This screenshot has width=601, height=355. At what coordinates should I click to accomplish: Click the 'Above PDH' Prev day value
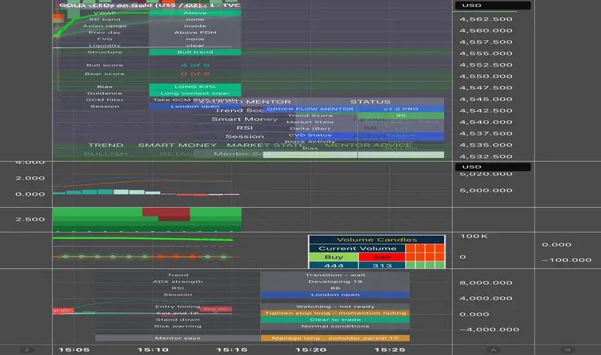click(195, 32)
